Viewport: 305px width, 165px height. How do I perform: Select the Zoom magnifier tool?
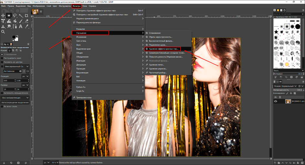point(3,32)
